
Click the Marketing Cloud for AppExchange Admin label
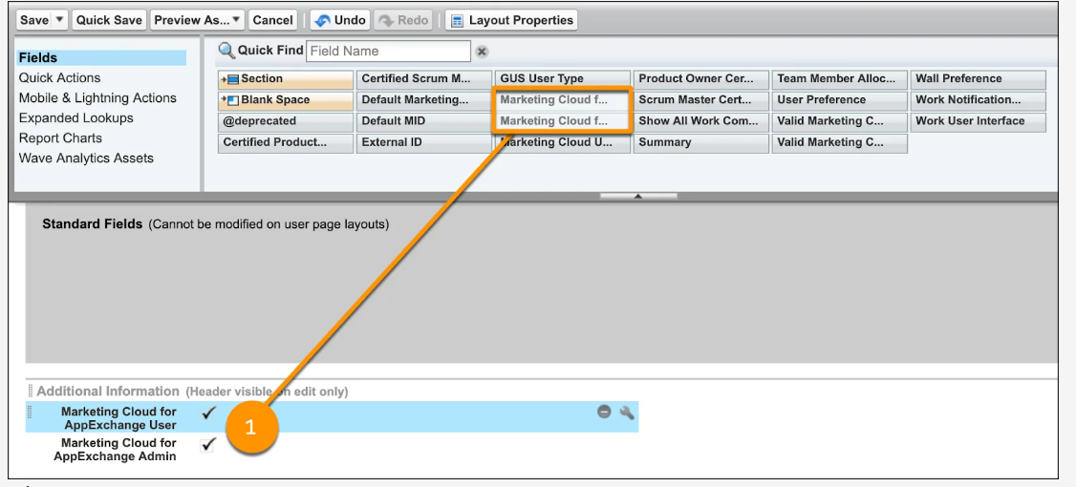(x=116, y=449)
